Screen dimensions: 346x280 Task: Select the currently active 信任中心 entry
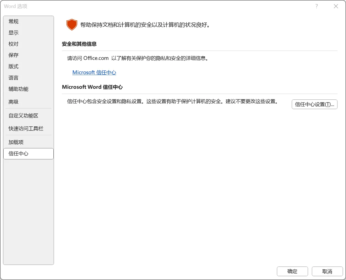click(18, 154)
